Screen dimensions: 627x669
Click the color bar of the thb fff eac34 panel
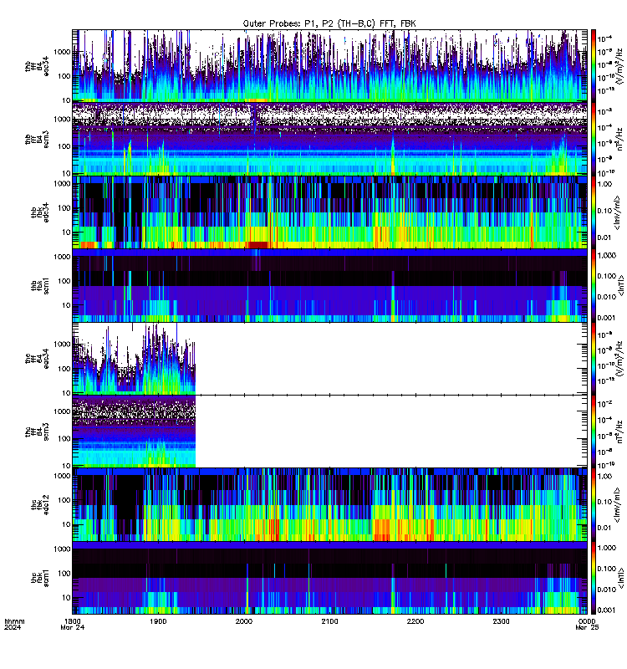pyautogui.click(x=594, y=66)
